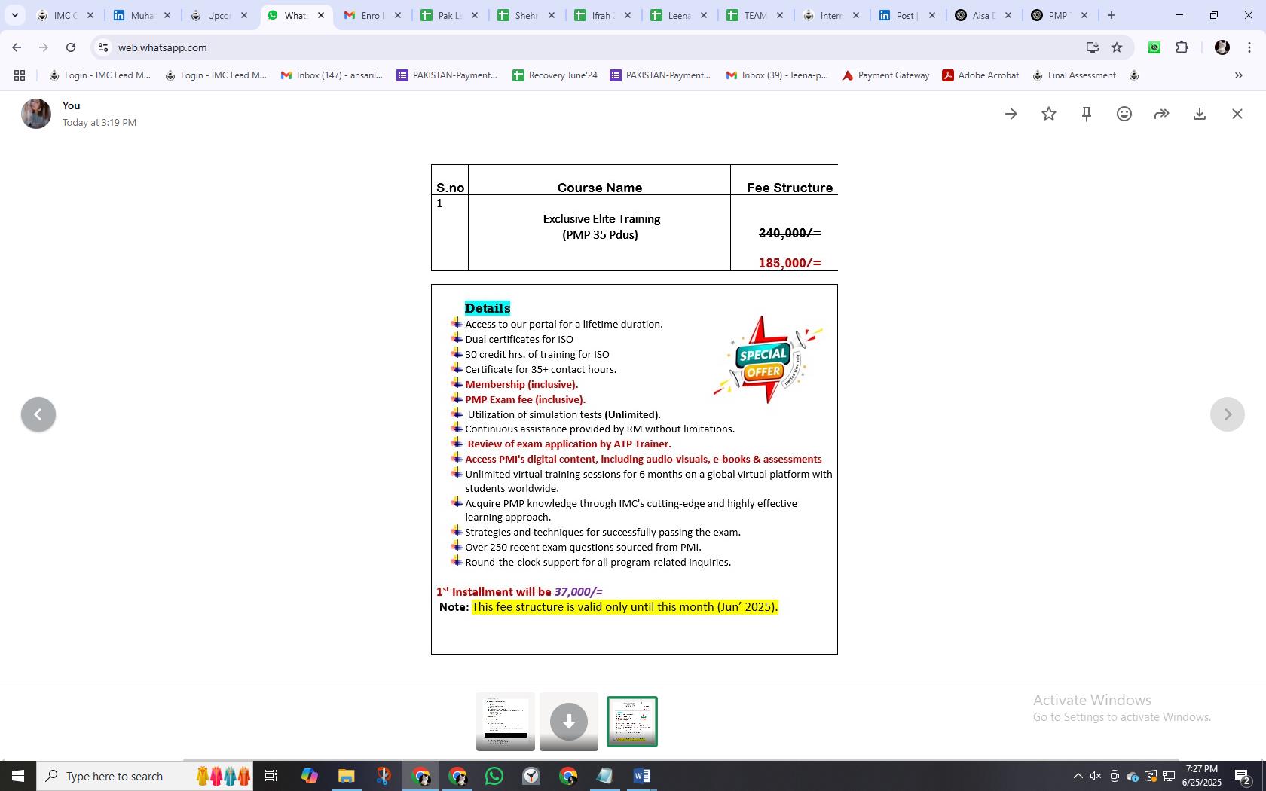The height and width of the screenshot is (791, 1266).
Task: Open the sender profile picture
Action: coord(36,114)
